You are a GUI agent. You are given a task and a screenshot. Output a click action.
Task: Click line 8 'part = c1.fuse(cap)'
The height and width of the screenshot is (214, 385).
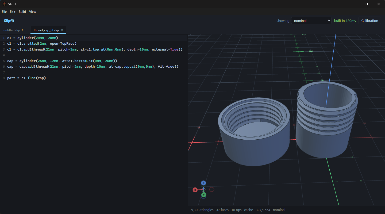(26, 78)
